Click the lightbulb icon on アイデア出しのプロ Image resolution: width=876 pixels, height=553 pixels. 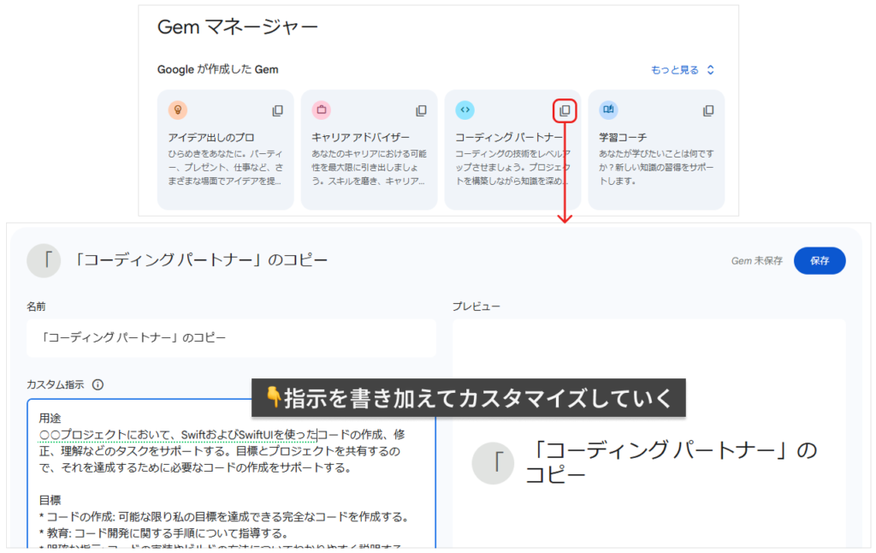pyautogui.click(x=177, y=110)
